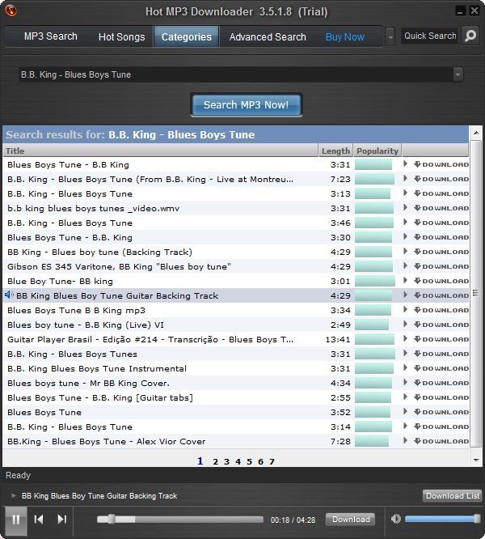Play preview of 'b.b king blues boys tunes _video.wmv'
Viewport: 485px width, 539px height.
[405, 208]
